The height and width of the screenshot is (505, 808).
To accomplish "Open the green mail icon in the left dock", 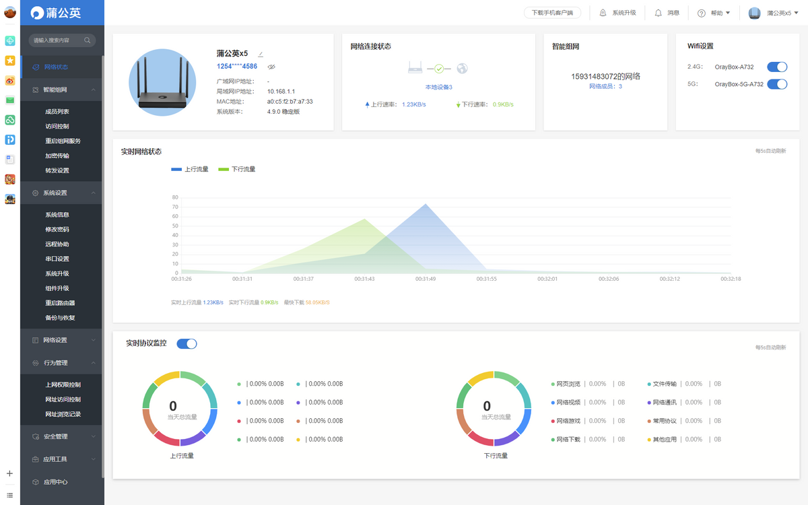I will pos(10,100).
